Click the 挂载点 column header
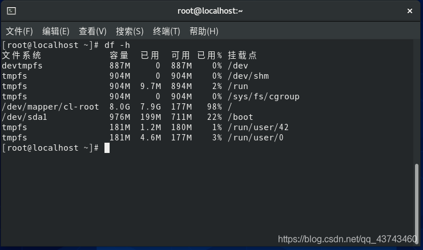 tap(242, 55)
